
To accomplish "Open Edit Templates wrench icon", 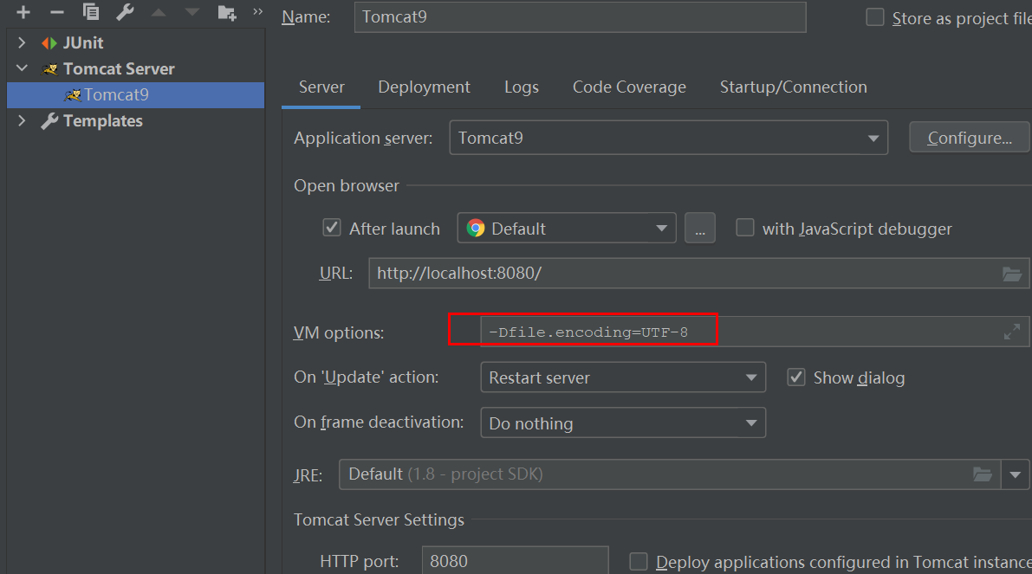I will click(125, 12).
